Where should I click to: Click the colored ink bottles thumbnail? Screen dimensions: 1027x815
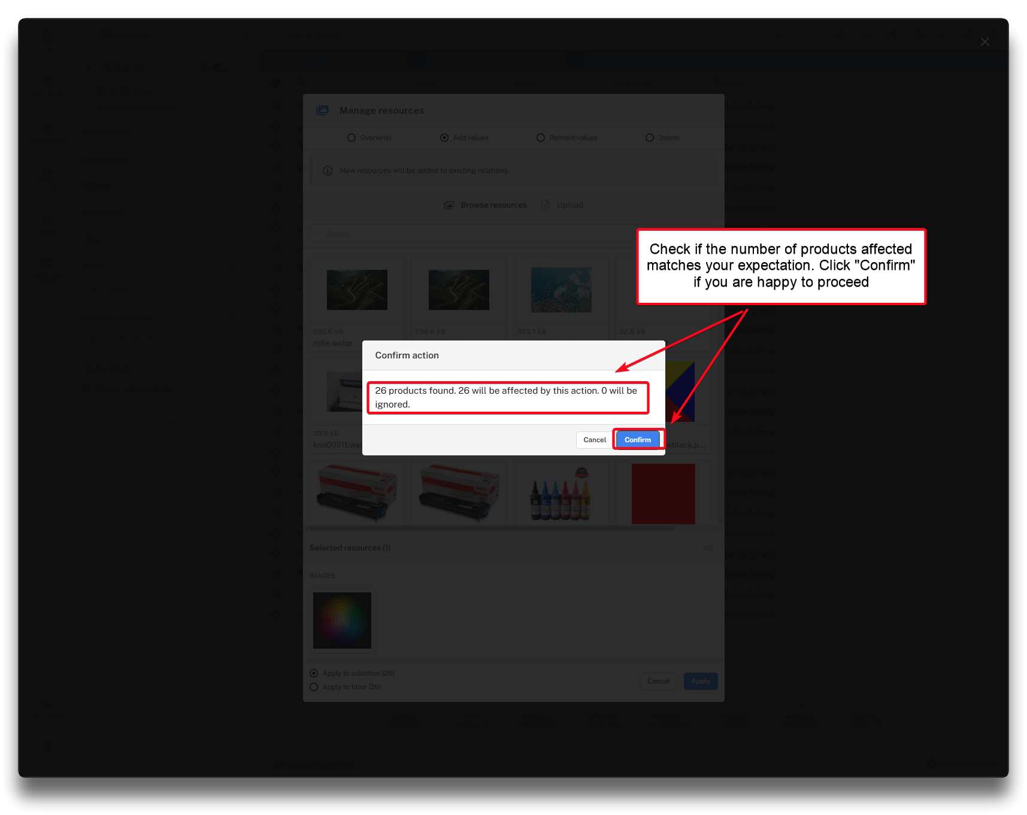click(561, 494)
